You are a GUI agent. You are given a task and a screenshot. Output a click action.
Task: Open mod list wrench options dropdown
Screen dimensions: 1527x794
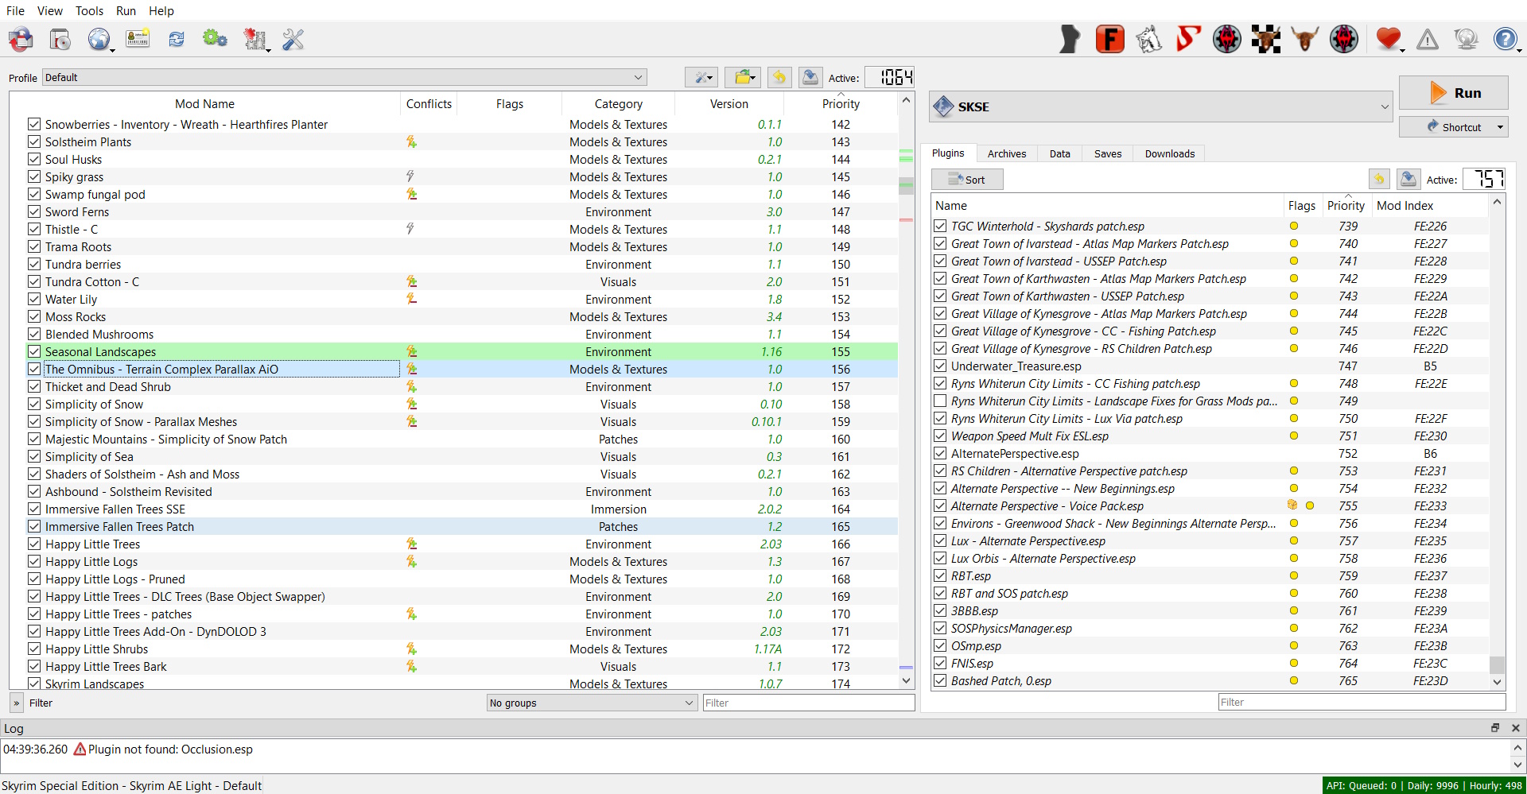[701, 77]
